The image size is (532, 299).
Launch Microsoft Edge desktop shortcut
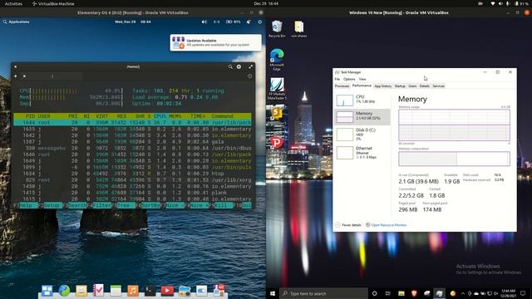(277, 59)
